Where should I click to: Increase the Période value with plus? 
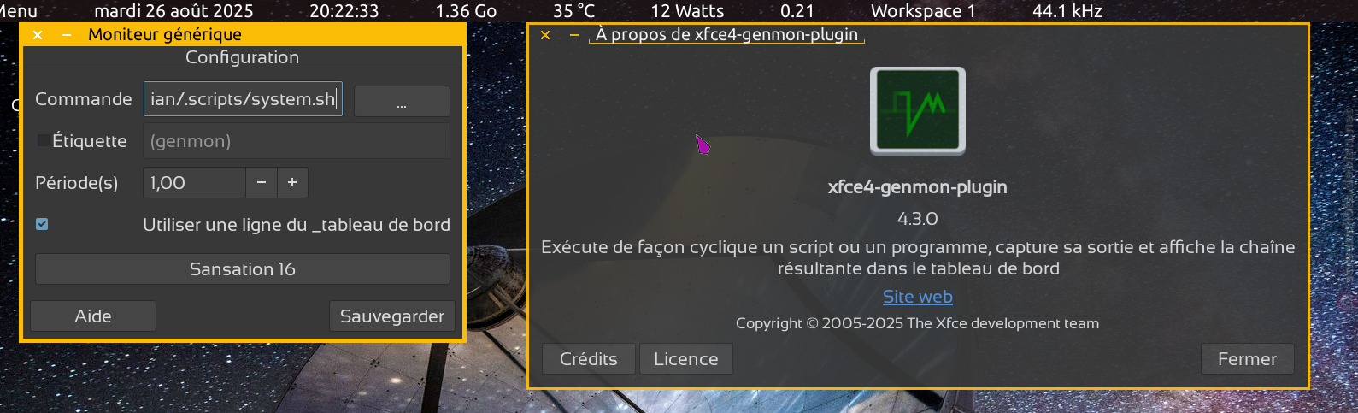click(292, 183)
